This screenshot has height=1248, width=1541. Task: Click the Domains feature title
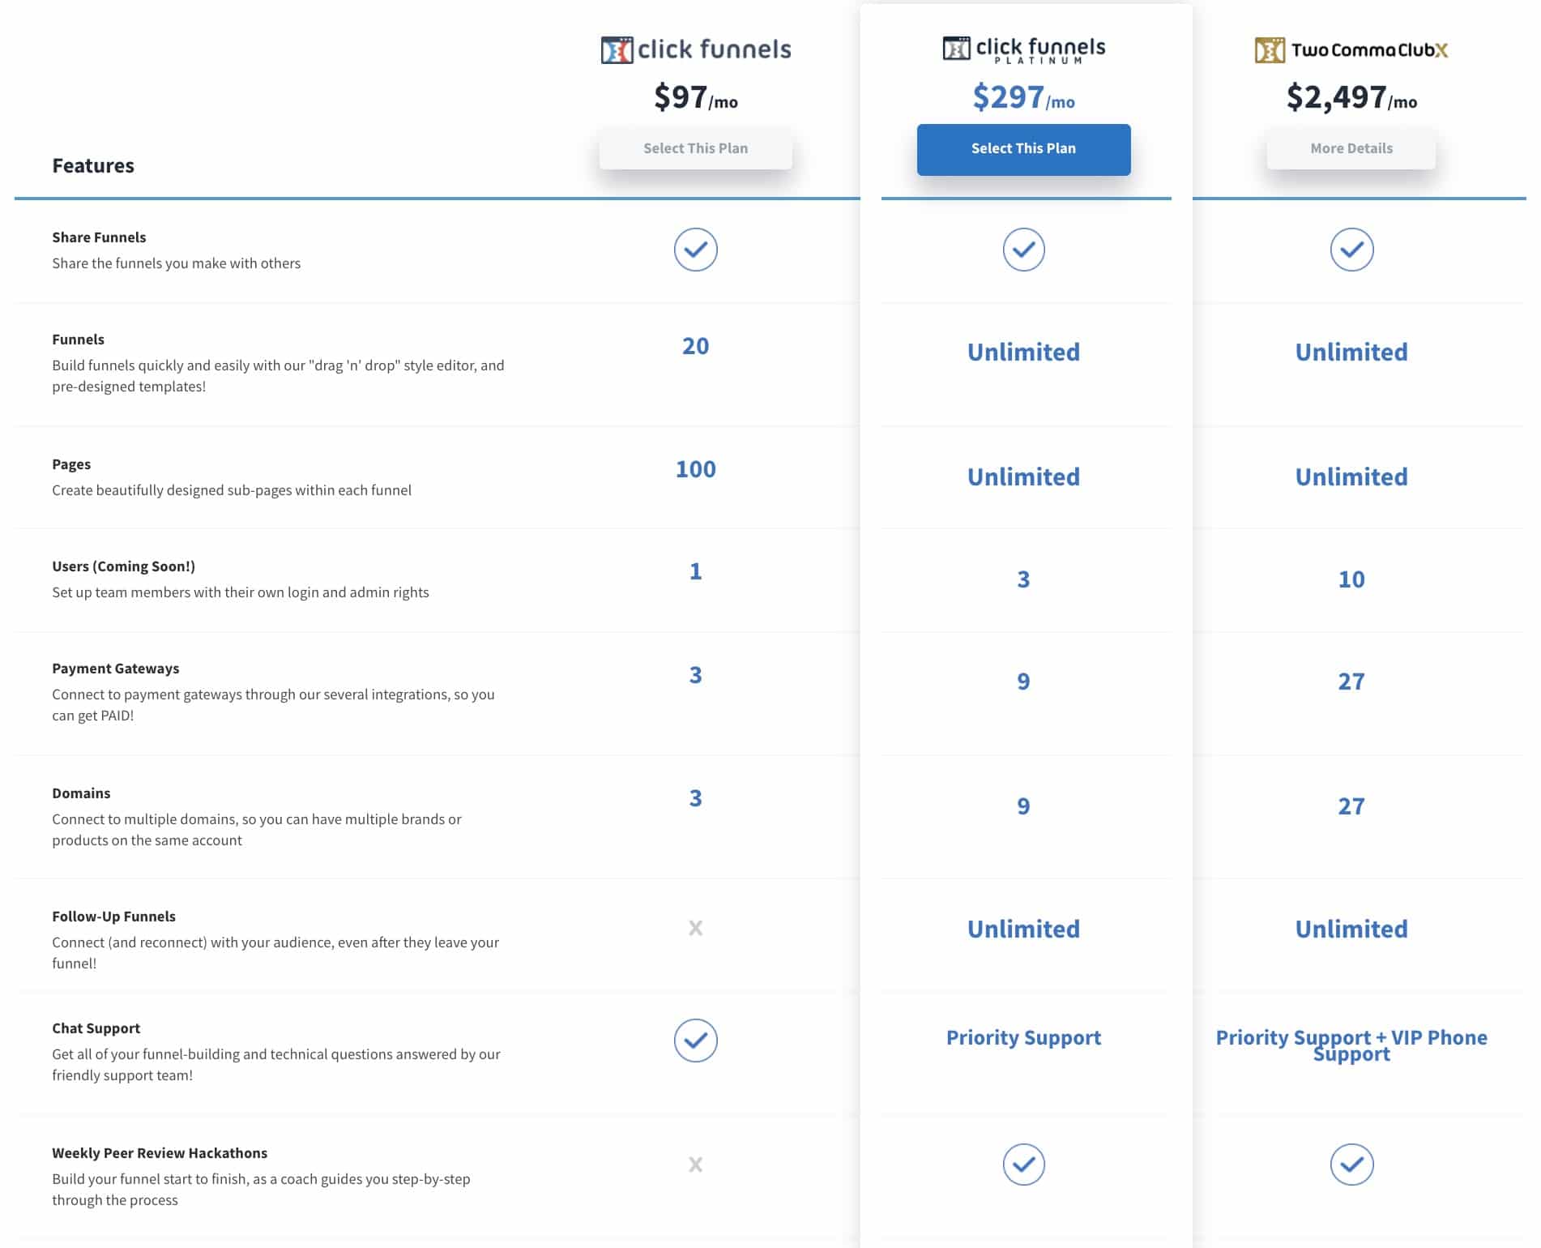click(81, 793)
